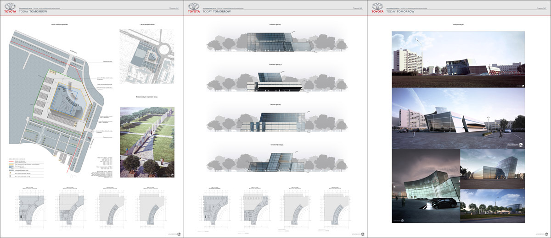This screenshot has height=238, width=551.
Task: Click the Toyota logo on the third sheet
Action: pos(377,8)
